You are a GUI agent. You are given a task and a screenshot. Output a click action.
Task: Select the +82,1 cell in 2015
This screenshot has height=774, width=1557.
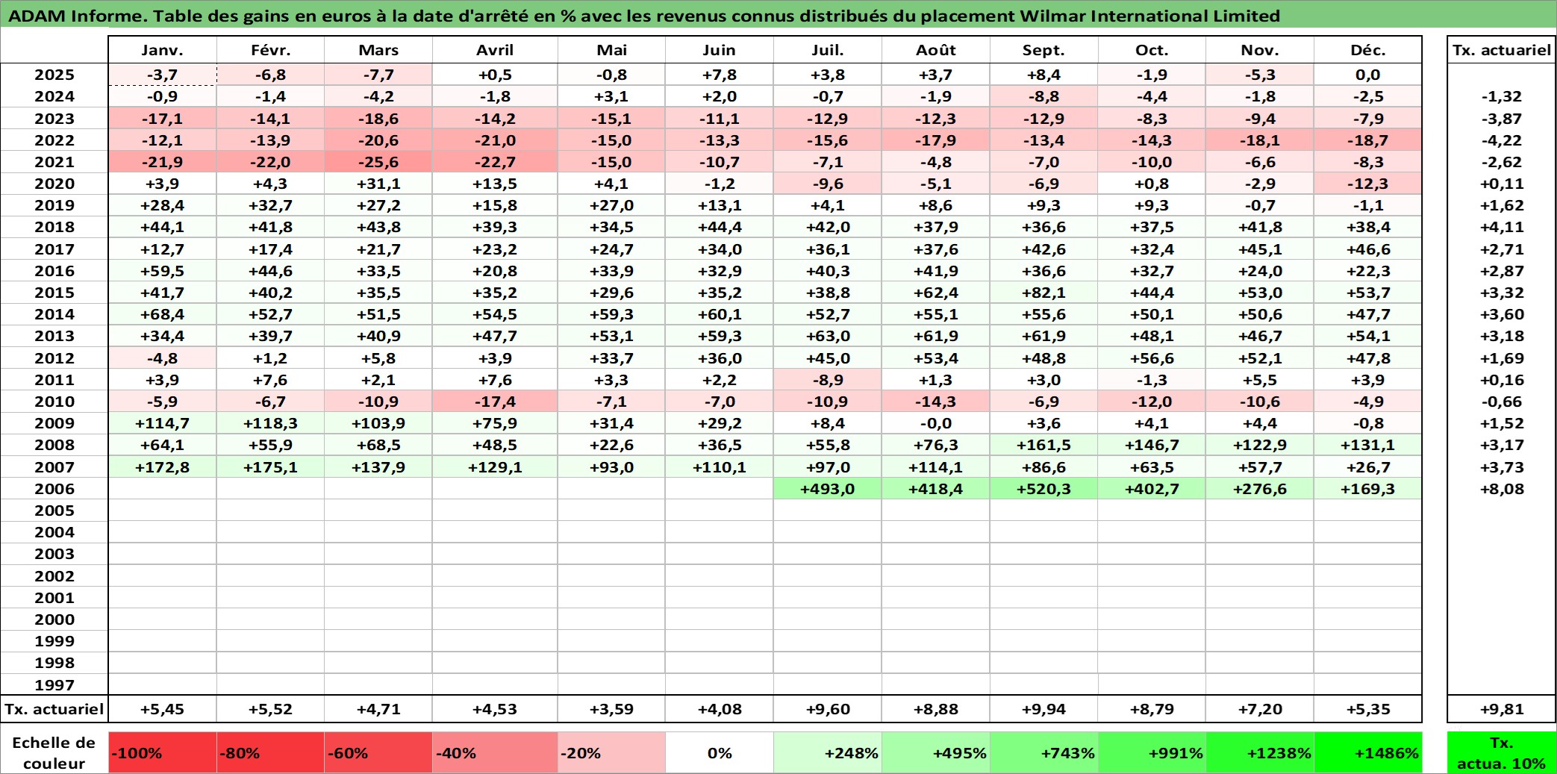(x=1044, y=293)
